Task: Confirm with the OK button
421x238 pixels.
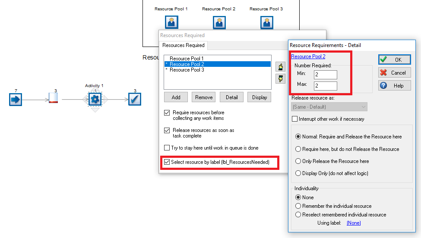Action: tap(394, 60)
